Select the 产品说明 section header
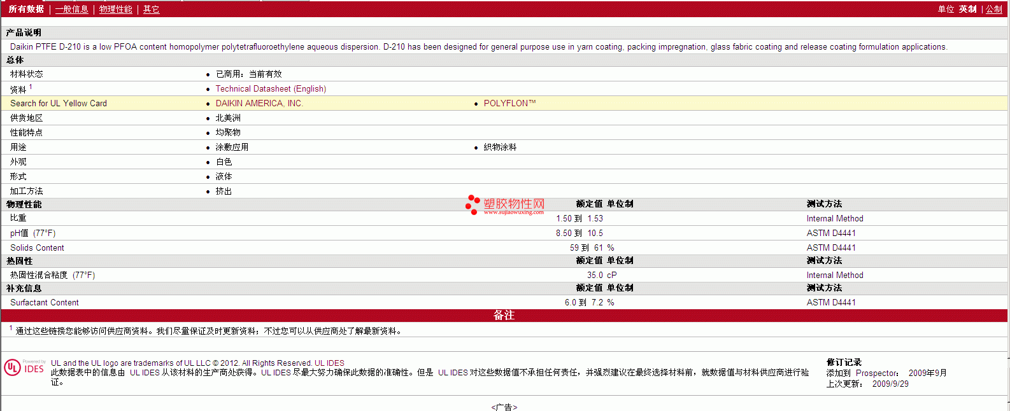Screen dimensions: 1010x411 (24, 32)
